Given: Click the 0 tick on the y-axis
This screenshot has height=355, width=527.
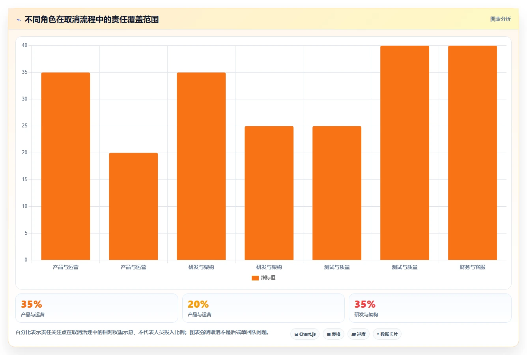Looking at the screenshot, I should tap(26, 260).
